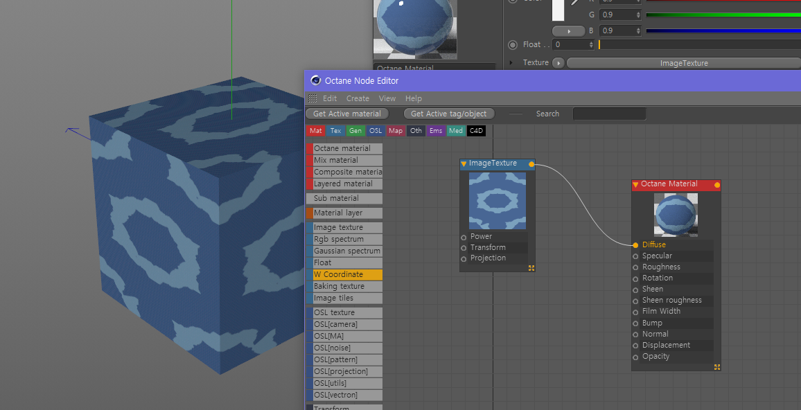The image size is (801, 410).
Task: Click the Diffuse input port on Octane Material
Action: click(x=635, y=245)
